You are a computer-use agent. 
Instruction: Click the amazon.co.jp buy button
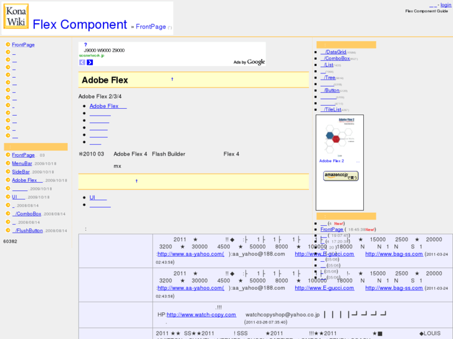pos(341,176)
